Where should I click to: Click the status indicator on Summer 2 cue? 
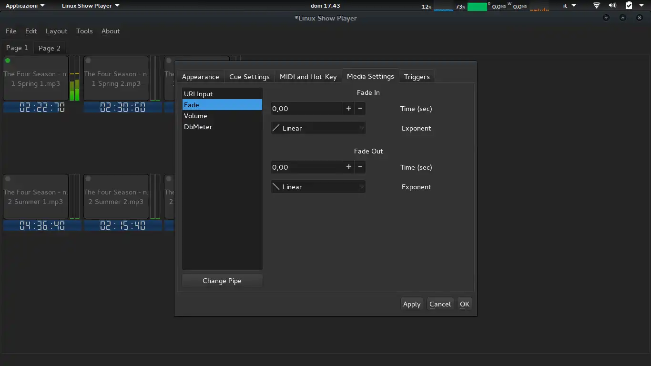[88, 179]
